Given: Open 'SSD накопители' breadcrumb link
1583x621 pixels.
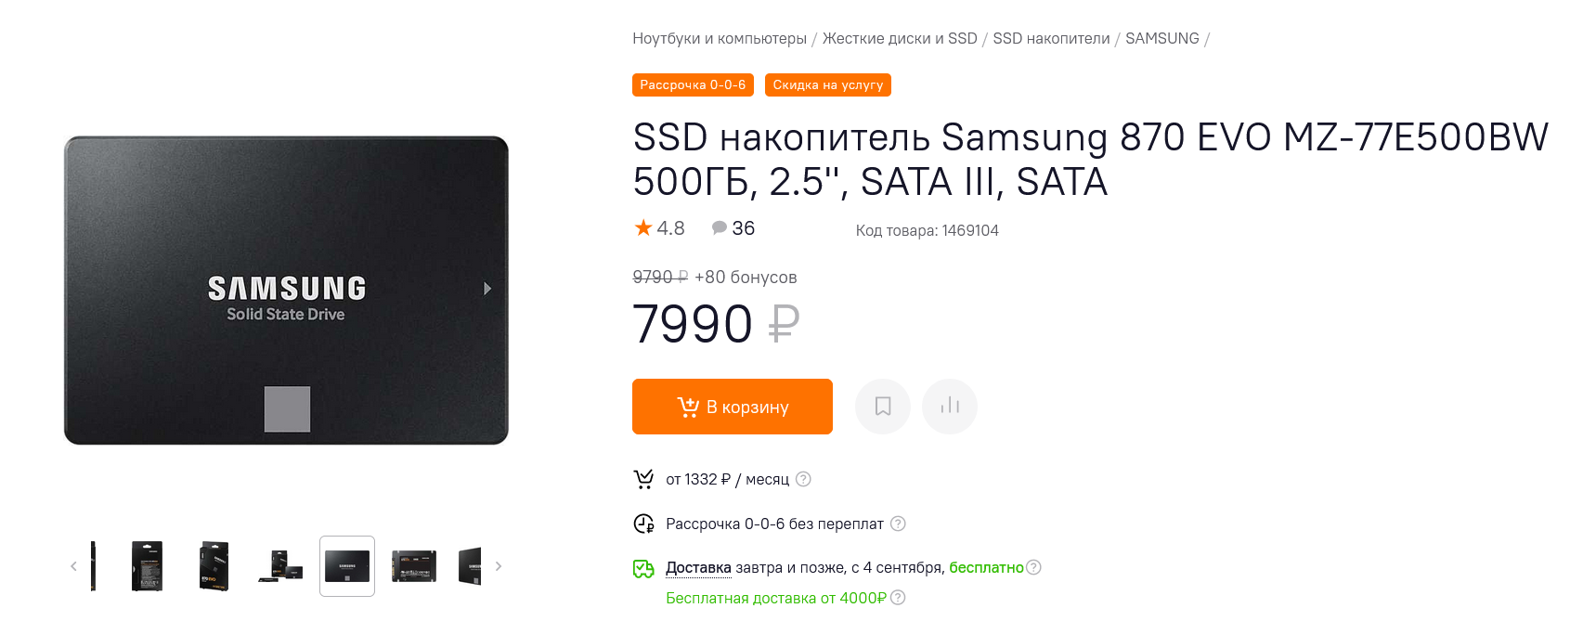Looking at the screenshot, I should click(x=1051, y=39).
